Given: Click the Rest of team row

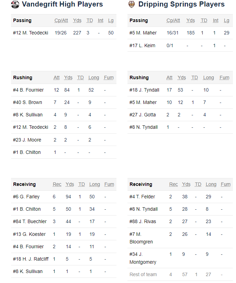Looking at the screenshot, I should [180, 274].
